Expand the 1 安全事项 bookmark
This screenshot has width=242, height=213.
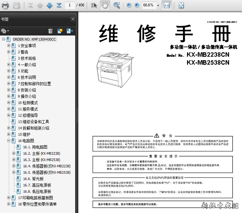[x=9, y=46]
